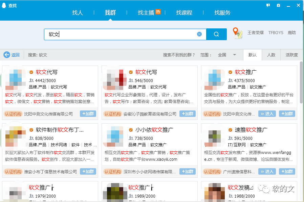Click 进入 on 软文推广 4375/5000 card
Screen dimensions: 304x202
(267, 114)
